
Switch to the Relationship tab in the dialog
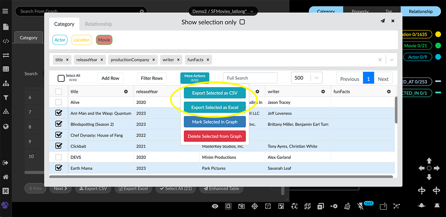[x=98, y=24]
